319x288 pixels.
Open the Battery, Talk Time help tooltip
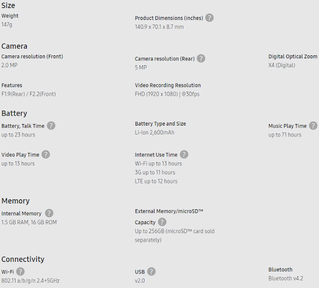[51, 126]
